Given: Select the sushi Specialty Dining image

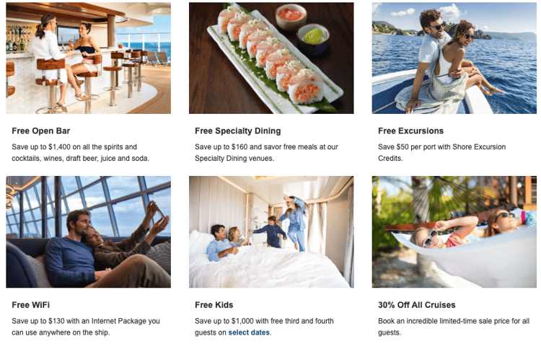Looking at the screenshot, I should pyautogui.click(x=271, y=58).
